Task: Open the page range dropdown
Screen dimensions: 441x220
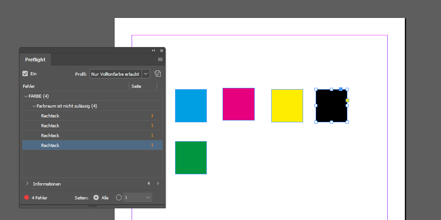Action: tap(148, 198)
